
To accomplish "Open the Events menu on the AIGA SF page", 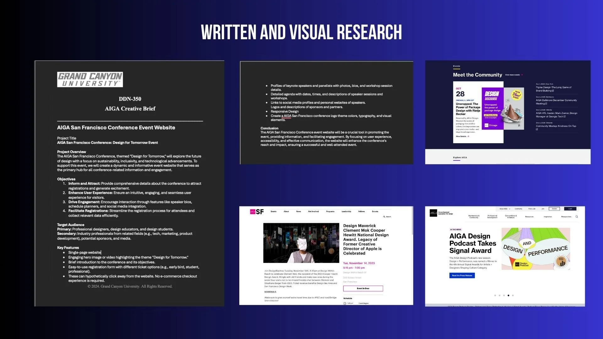I will coord(274,211).
